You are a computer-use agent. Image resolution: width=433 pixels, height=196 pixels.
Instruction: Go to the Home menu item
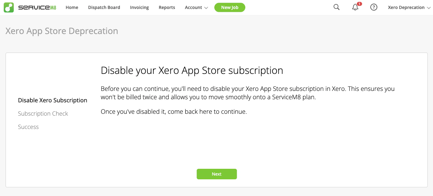[x=72, y=7]
